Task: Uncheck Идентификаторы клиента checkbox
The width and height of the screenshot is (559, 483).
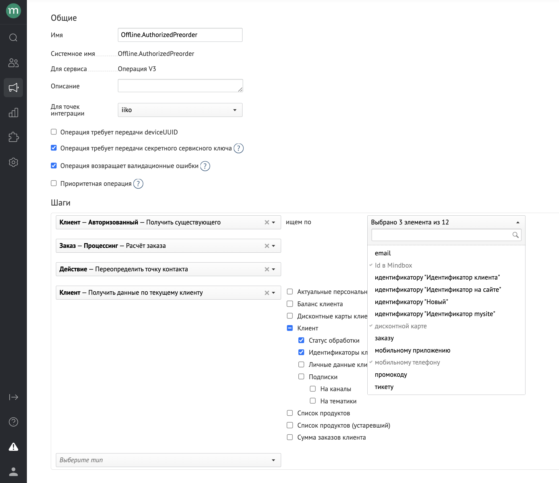Action: [301, 352]
